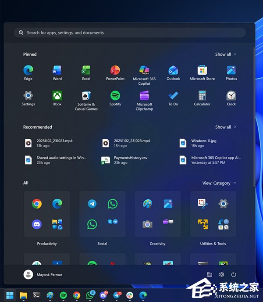263x302 pixels.
Task: Expand Show all in Recommended section
Action: click(225, 127)
